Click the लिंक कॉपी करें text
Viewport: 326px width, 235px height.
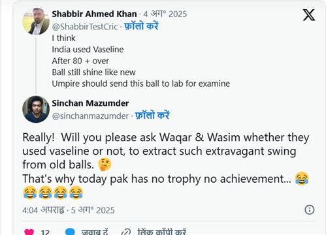[x=162, y=232]
